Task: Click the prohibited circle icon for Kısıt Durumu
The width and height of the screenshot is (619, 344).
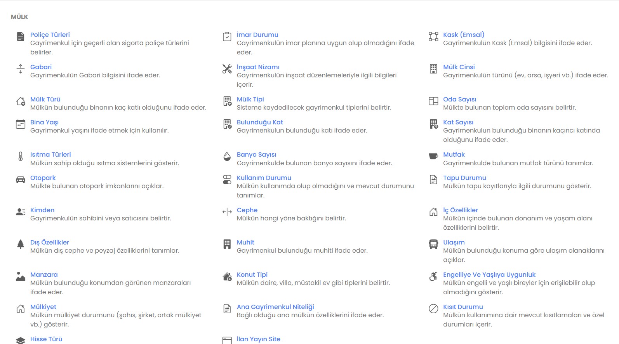Action: pos(433,309)
